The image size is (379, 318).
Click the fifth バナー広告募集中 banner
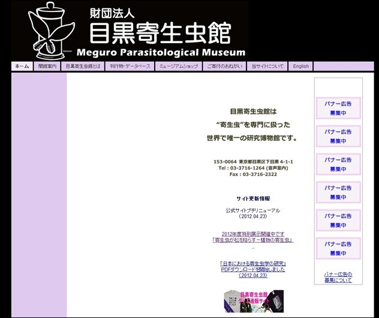click(338, 220)
